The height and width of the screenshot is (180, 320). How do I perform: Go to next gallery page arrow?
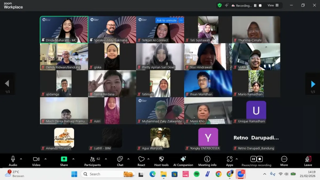(313, 84)
